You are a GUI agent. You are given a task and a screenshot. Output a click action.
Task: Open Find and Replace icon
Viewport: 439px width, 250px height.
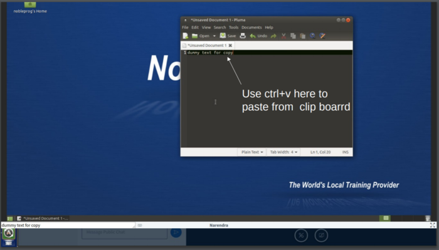[322, 36]
